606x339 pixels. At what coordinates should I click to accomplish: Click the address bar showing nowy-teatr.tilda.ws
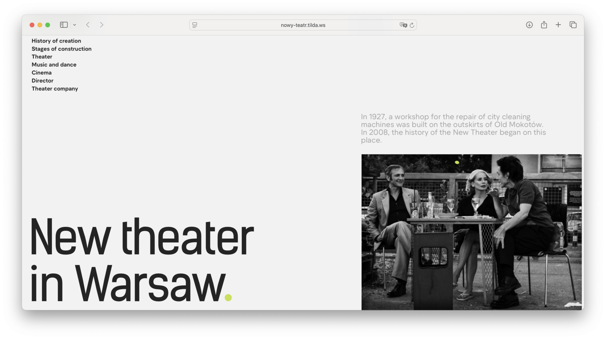303,25
